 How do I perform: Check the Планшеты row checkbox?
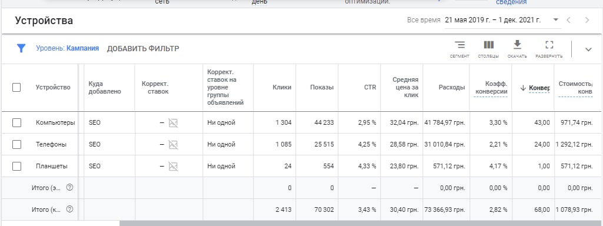coord(16,167)
